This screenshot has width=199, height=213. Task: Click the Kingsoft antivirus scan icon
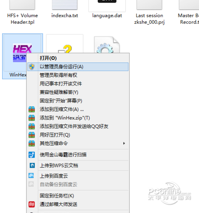pos(31,155)
